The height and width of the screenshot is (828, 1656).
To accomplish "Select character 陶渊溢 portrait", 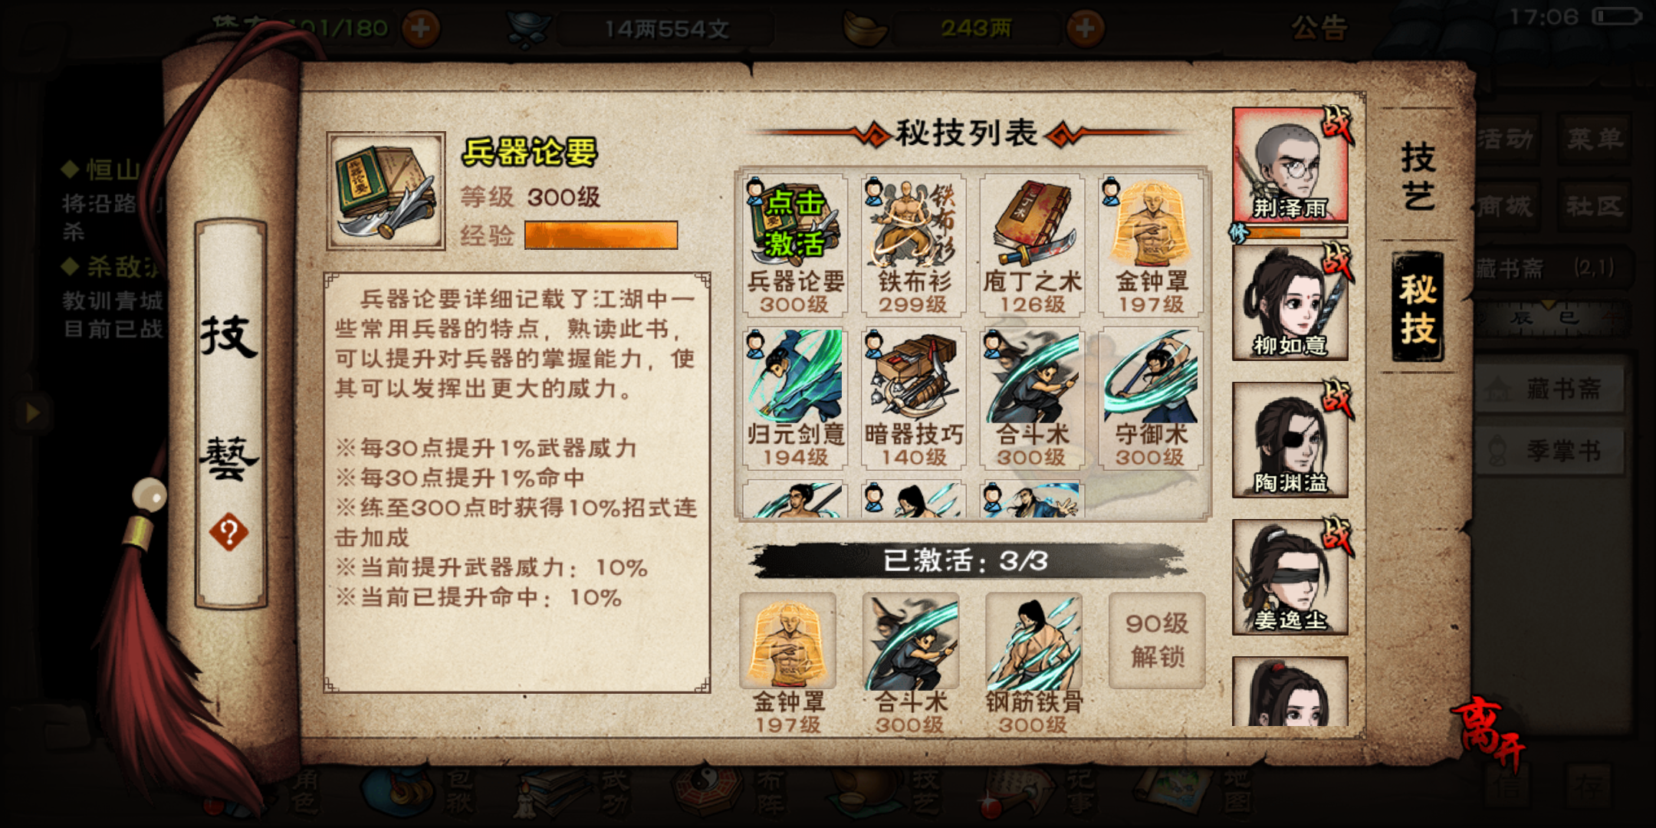I will click(1290, 440).
